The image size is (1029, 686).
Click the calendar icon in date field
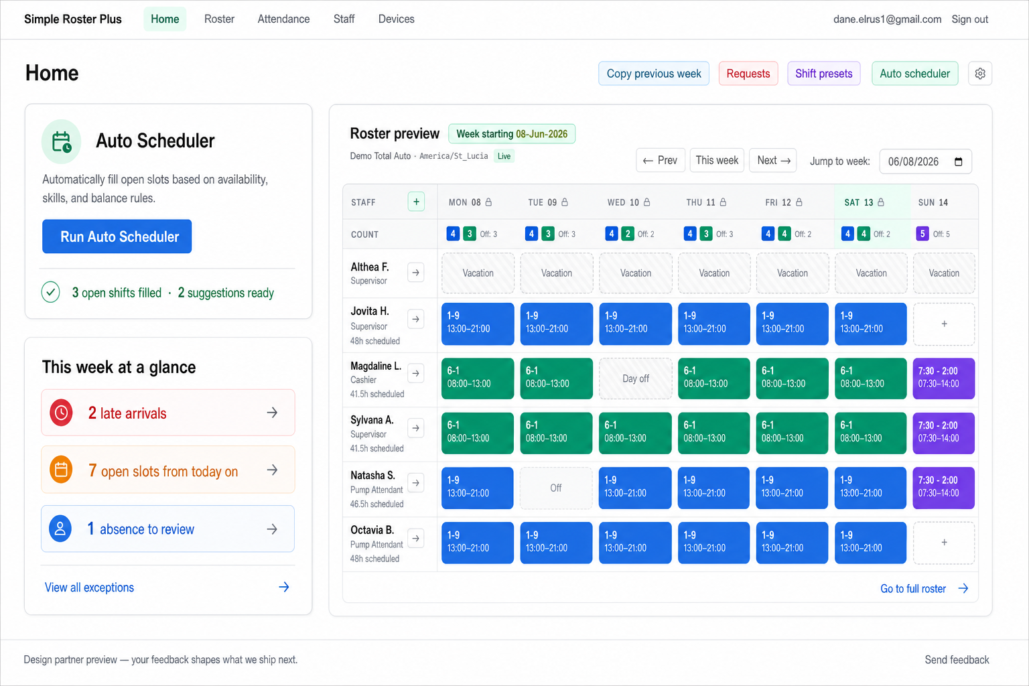(958, 161)
